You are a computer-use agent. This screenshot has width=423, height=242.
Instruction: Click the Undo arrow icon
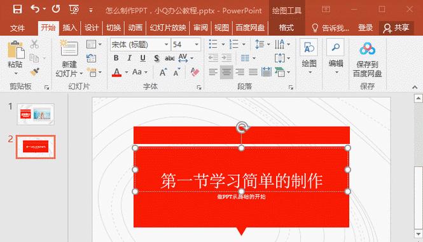pyautogui.click(x=35, y=9)
